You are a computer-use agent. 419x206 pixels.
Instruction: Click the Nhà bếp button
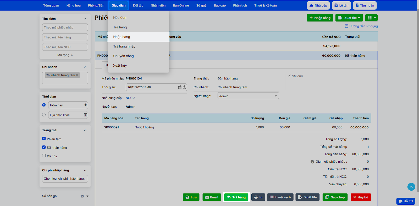coord(318,5)
